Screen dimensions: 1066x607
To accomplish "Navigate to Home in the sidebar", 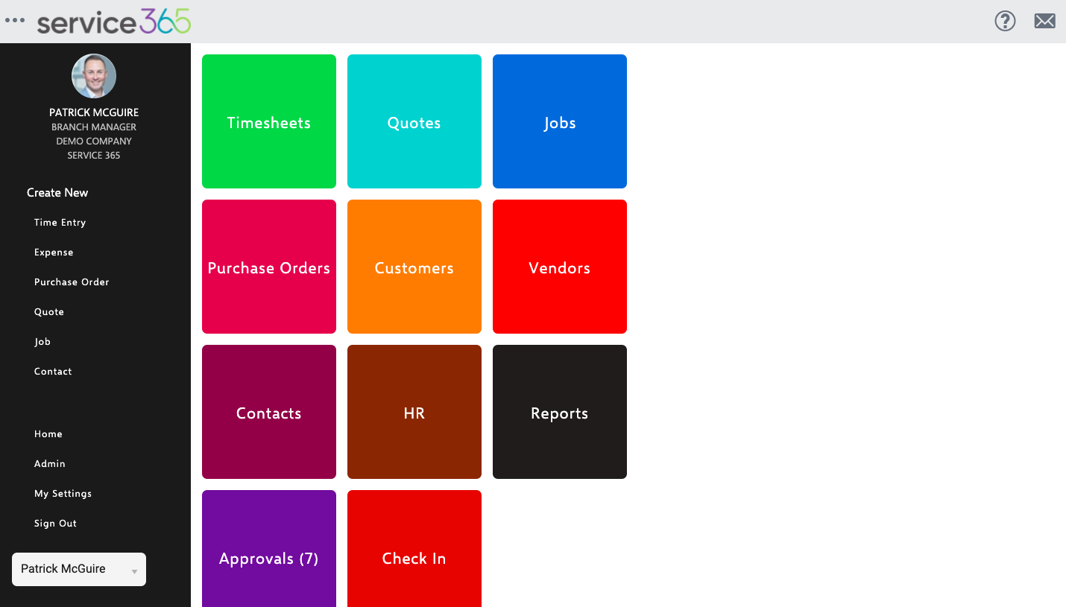I will point(48,433).
